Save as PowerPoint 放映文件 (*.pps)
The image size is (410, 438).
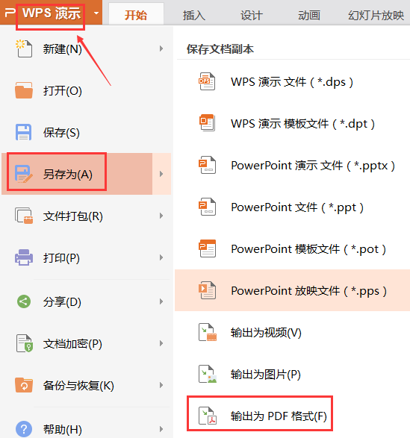click(292, 290)
